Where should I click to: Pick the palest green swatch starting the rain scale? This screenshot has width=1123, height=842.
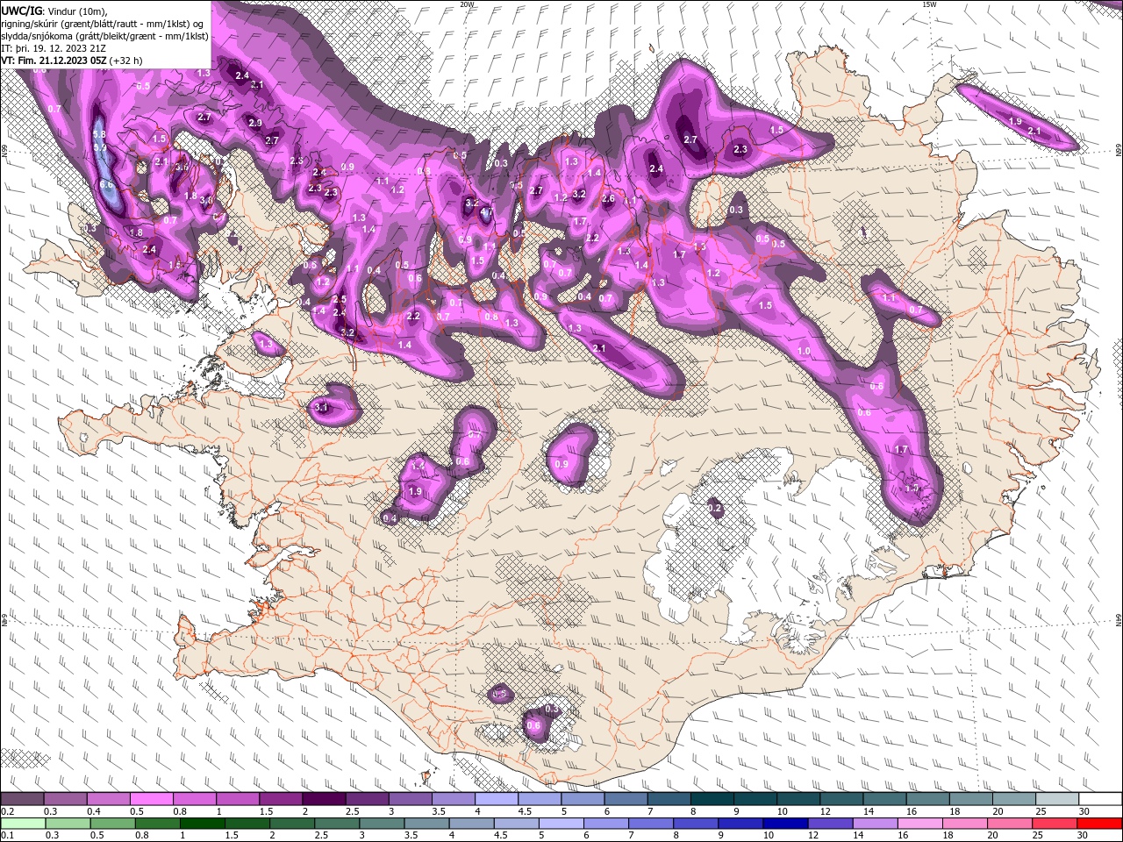[x=23, y=823]
